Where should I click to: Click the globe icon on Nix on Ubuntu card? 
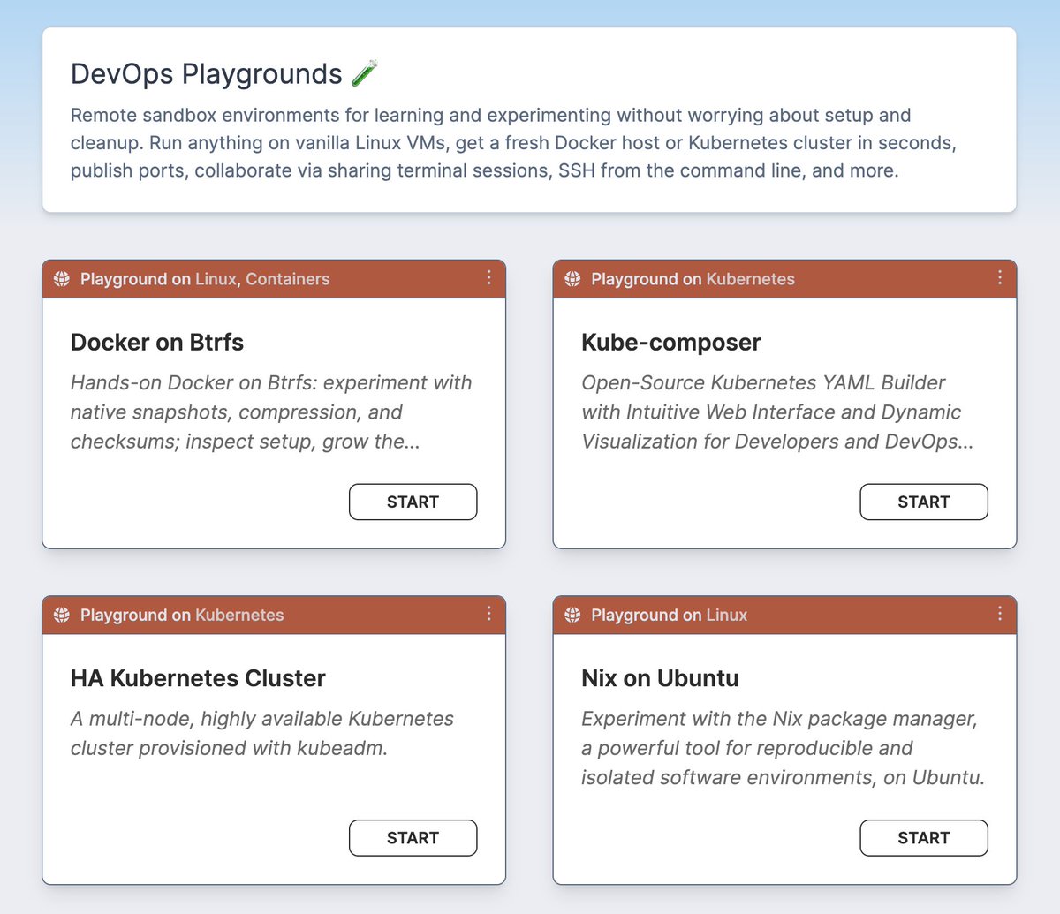click(572, 615)
